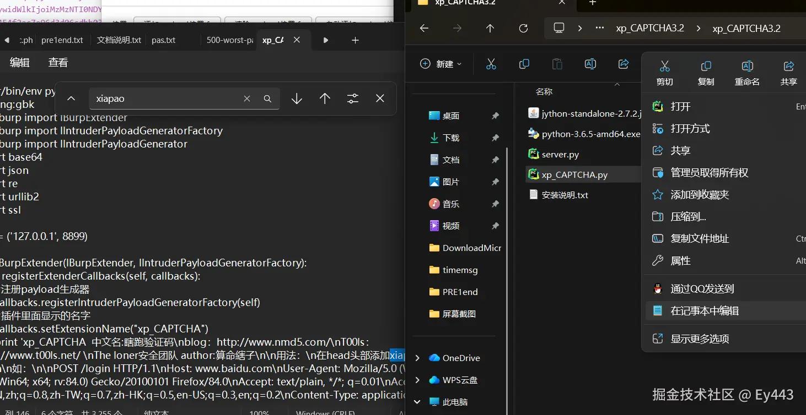Refresh the Explorer folder view
The width and height of the screenshot is (806, 415).
(x=523, y=28)
